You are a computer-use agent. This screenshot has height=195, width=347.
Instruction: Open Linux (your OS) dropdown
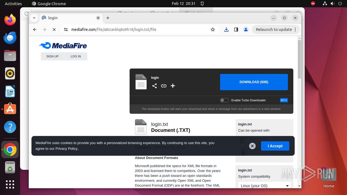[264, 186]
